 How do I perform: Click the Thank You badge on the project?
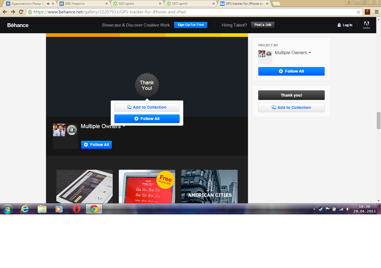click(x=147, y=85)
